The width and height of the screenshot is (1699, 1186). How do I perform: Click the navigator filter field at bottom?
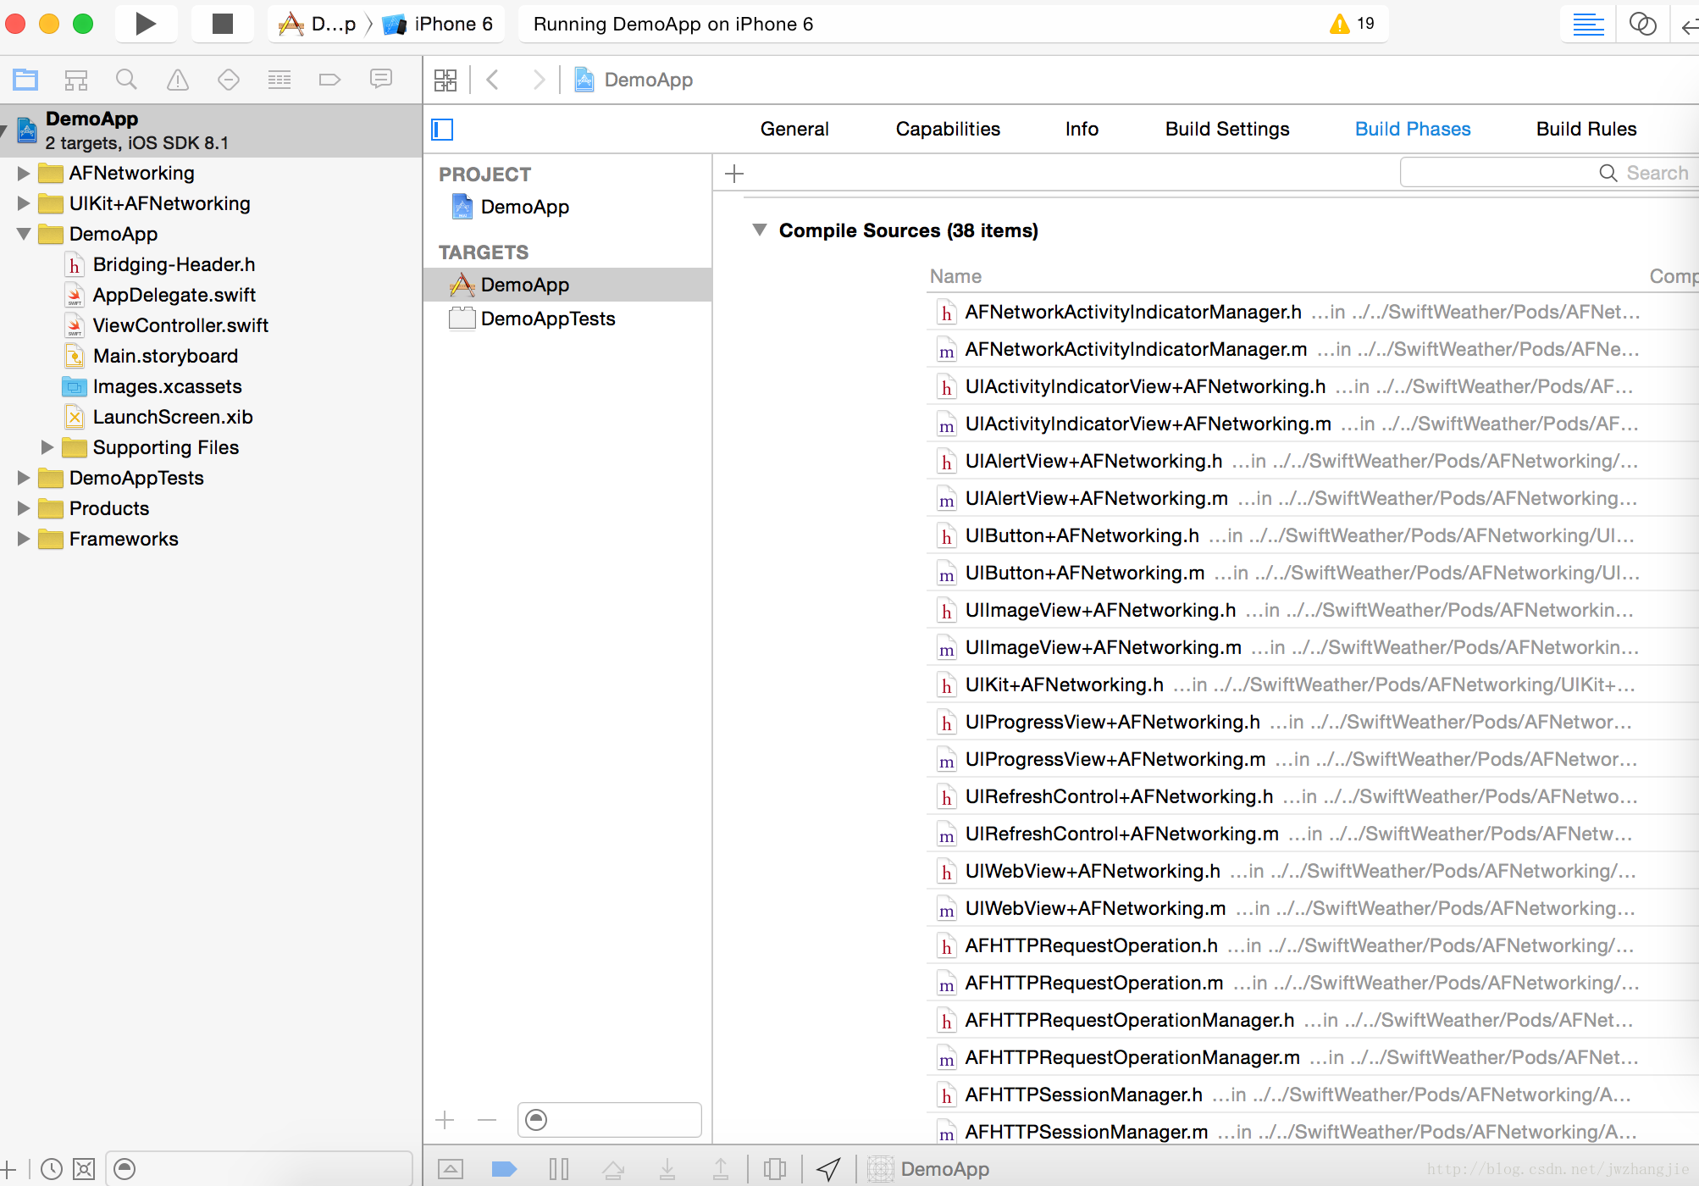click(x=259, y=1169)
